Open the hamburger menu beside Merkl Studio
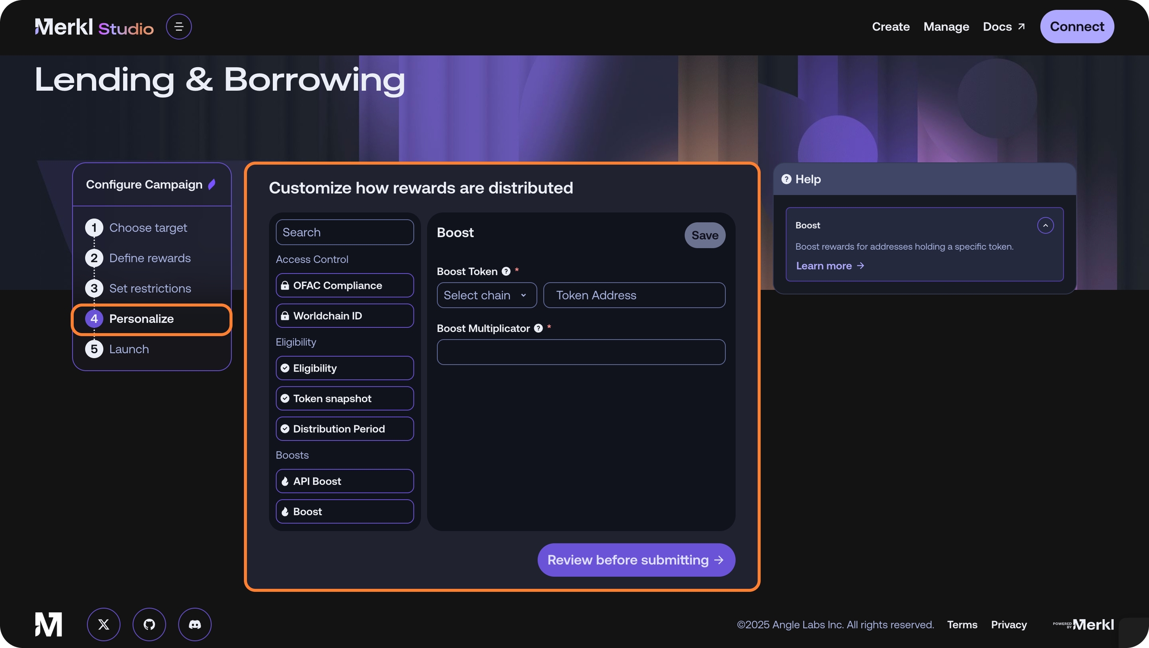The image size is (1149, 648). (x=179, y=26)
